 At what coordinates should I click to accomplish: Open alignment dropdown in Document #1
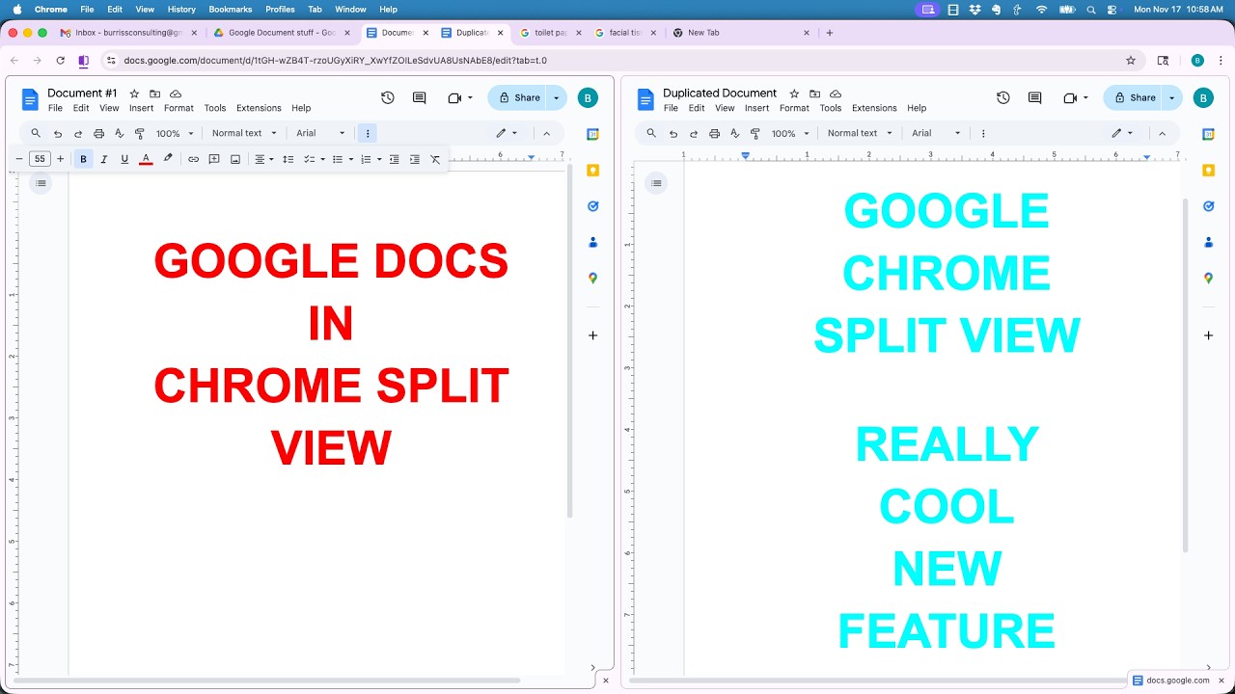pos(263,159)
